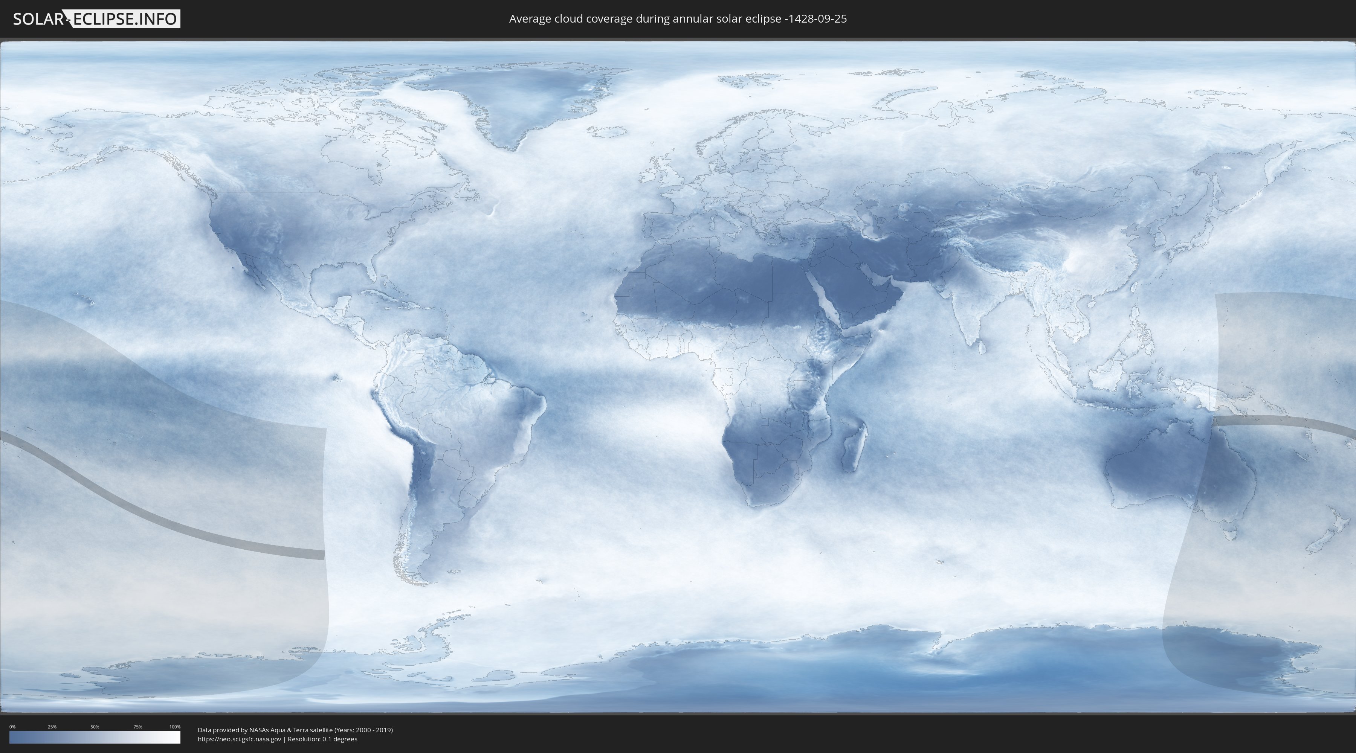Image resolution: width=1356 pixels, height=753 pixels.
Task: Click the 25% legend label
Action: tap(52, 727)
